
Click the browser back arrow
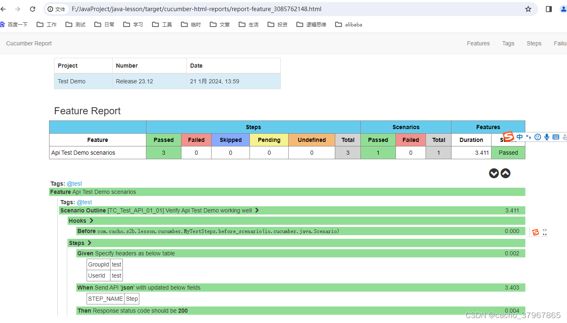click(3, 9)
